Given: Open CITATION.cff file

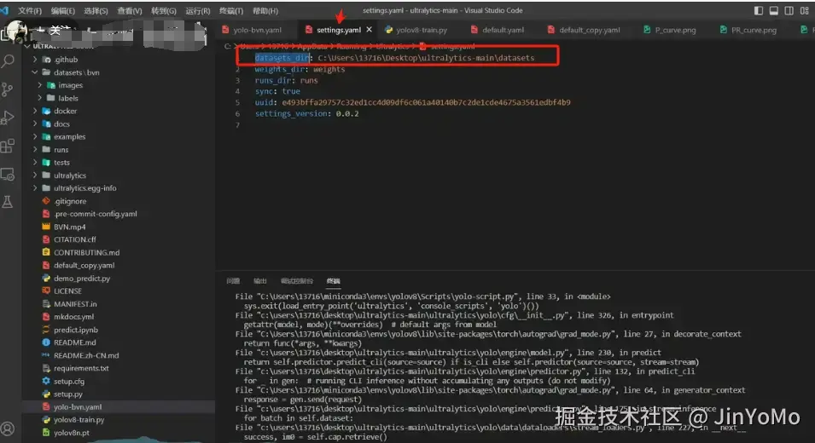Looking at the screenshot, I should pyautogui.click(x=74, y=239).
